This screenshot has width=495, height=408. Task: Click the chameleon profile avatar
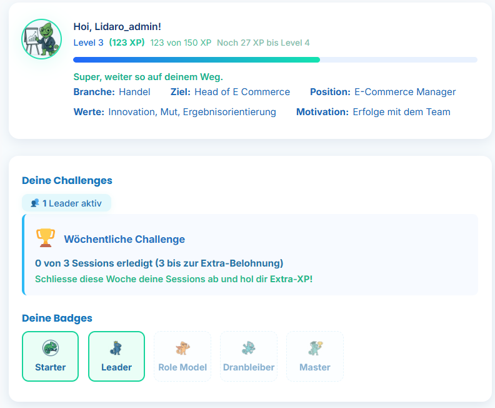click(42, 39)
